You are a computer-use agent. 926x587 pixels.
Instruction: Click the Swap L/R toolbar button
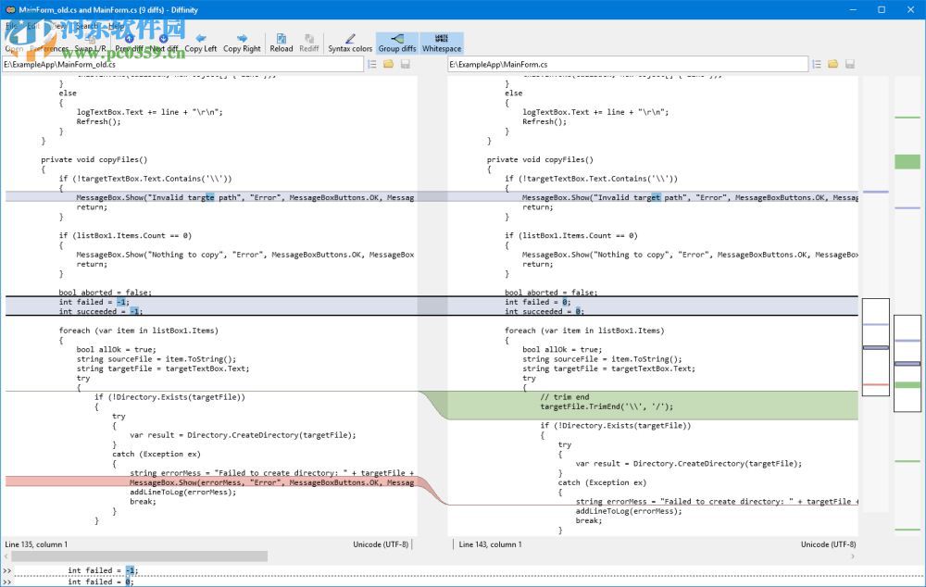tap(90, 43)
